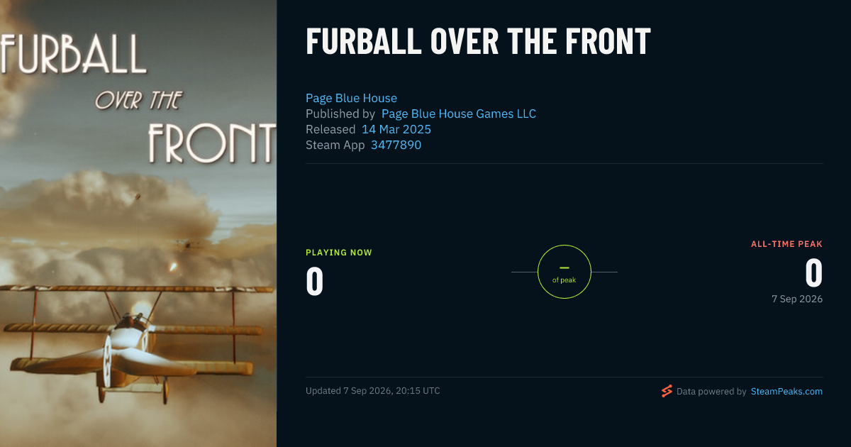Open the Steam App 3477890 link
This screenshot has height=447, width=851.
(x=396, y=145)
